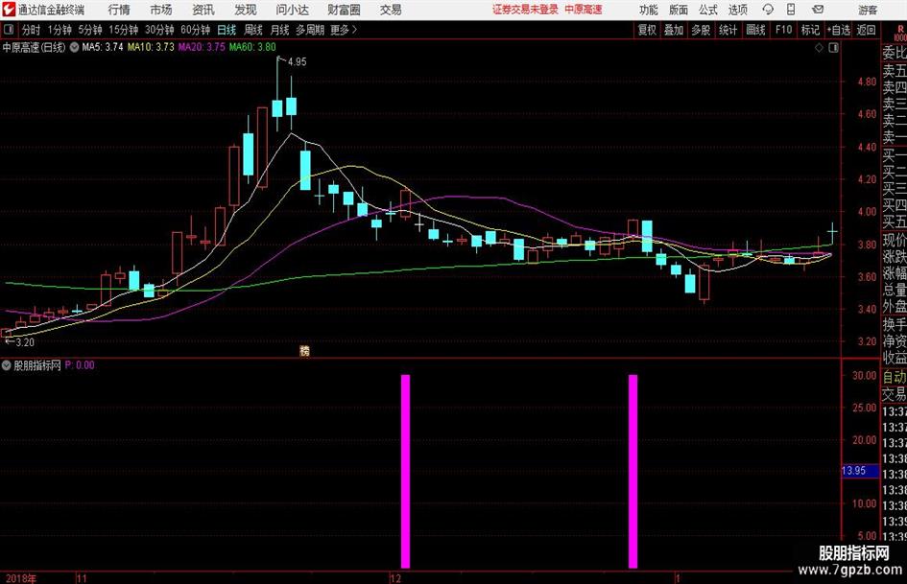Select the 多周期 multi-period tab
The image size is (907, 584).
point(309,30)
